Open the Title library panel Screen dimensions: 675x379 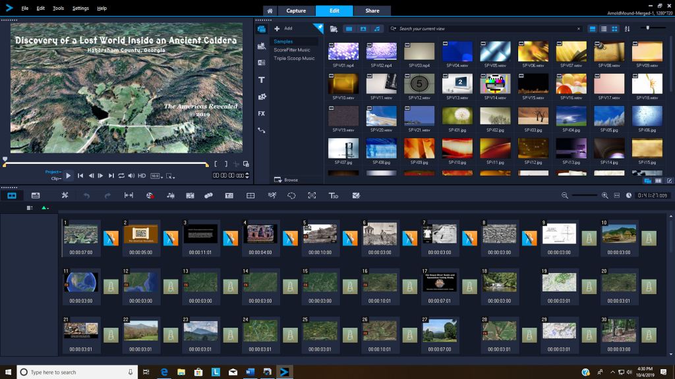click(x=262, y=80)
